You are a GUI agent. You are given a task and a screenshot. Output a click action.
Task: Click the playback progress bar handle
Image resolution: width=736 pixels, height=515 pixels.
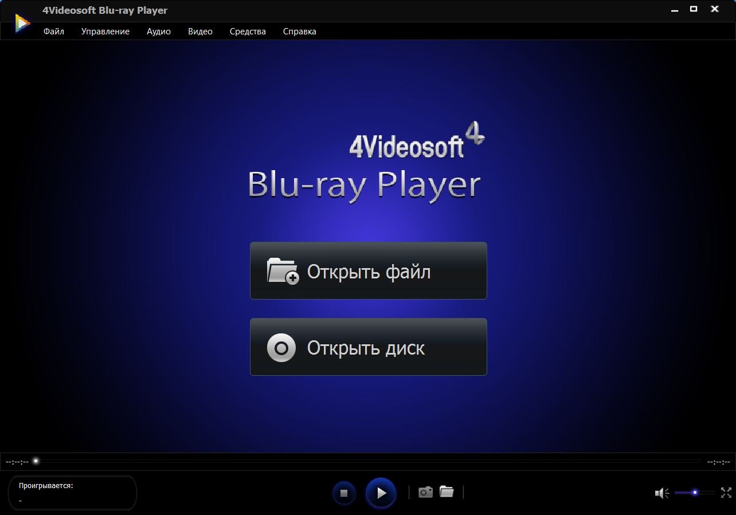coord(36,461)
